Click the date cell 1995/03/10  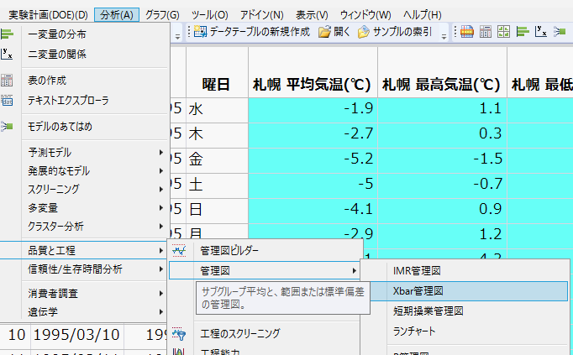click(x=76, y=335)
